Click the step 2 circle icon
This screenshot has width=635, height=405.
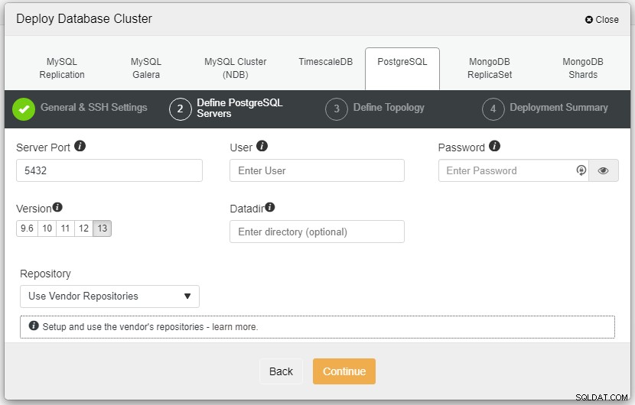[x=181, y=109]
